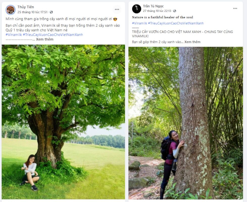This screenshot has height=202, width=247.
Task: Click the Thủy Tiên profile name
Action: coord(26,7)
